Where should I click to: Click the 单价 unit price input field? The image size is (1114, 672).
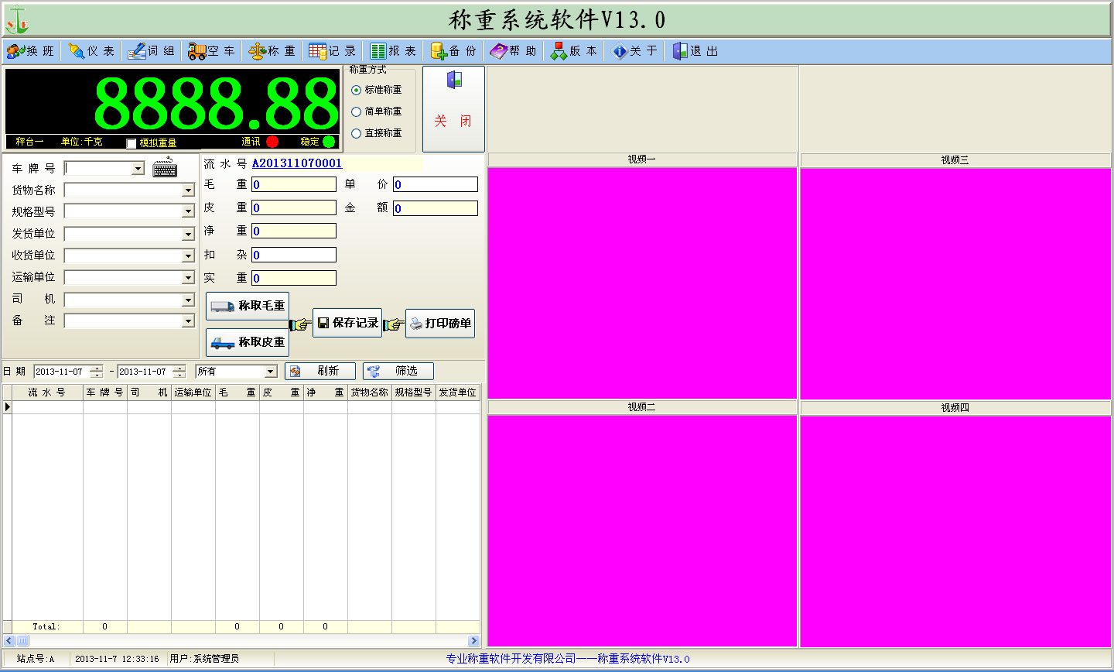click(436, 184)
